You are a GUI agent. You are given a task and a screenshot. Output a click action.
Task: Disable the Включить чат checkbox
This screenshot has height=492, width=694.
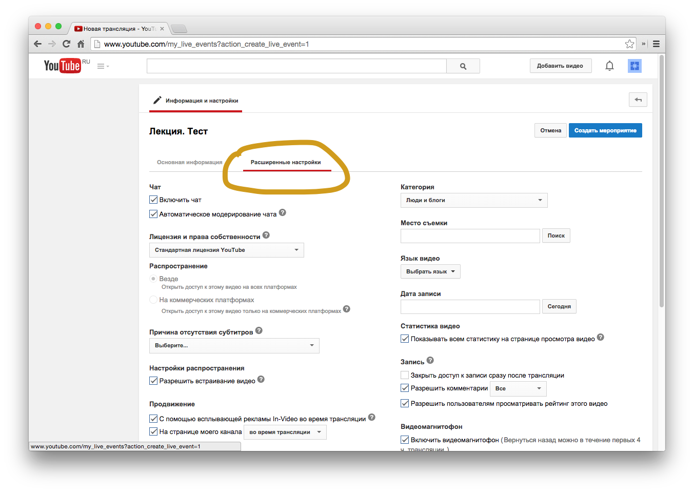(153, 200)
